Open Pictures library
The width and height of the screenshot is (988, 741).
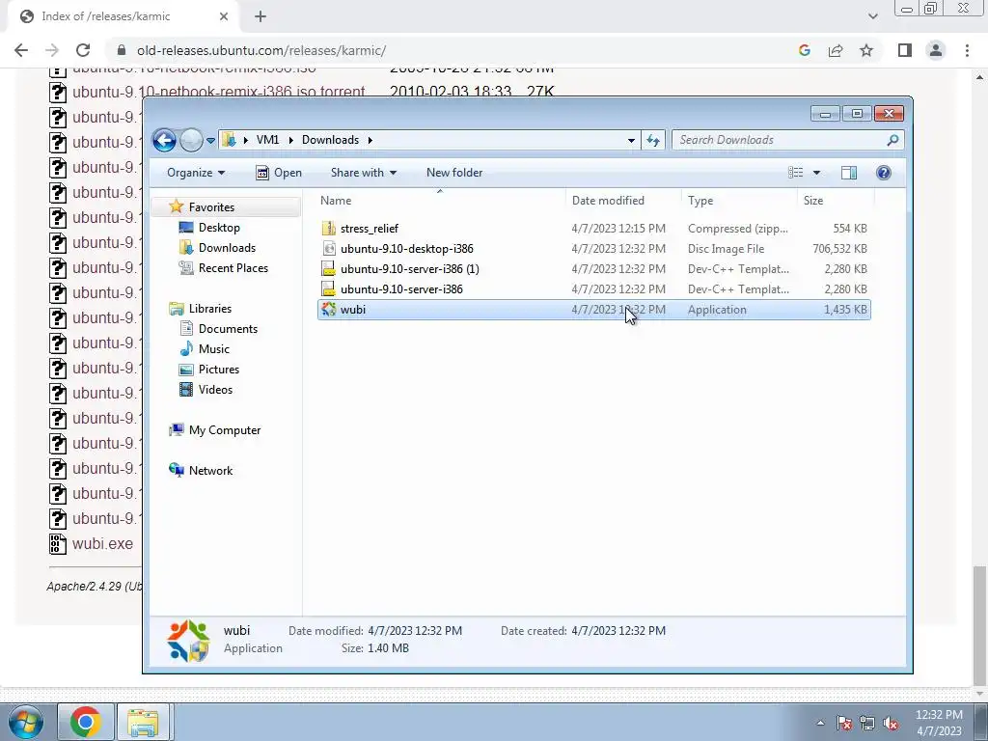(x=219, y=370)
